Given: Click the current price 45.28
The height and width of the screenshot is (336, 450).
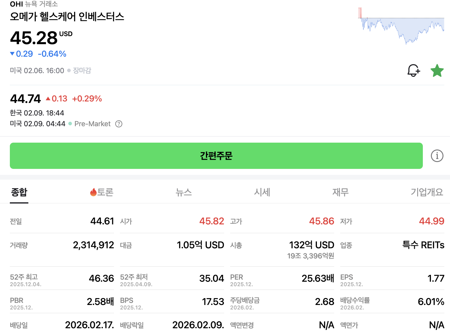Looking at the screenshot, I should tap(34, 38).
